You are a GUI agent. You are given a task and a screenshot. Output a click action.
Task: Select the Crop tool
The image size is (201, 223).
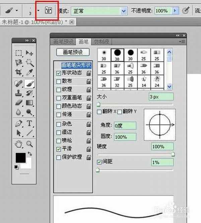[x=18, y=72]
